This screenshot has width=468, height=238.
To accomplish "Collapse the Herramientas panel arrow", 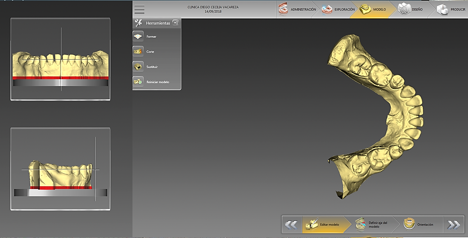I will [176, 23].
